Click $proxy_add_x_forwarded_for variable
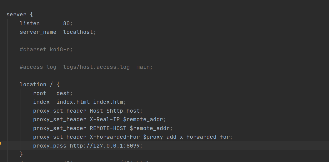The width and height of the screenshot is (329, 162). pyautogui.click(x=186, y=137)
